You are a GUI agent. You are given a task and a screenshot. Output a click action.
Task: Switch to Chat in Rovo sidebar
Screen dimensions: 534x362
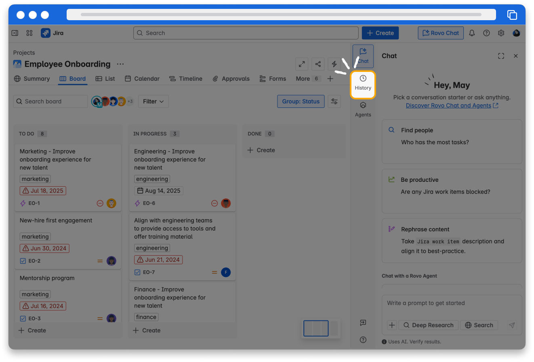point(363,56)
